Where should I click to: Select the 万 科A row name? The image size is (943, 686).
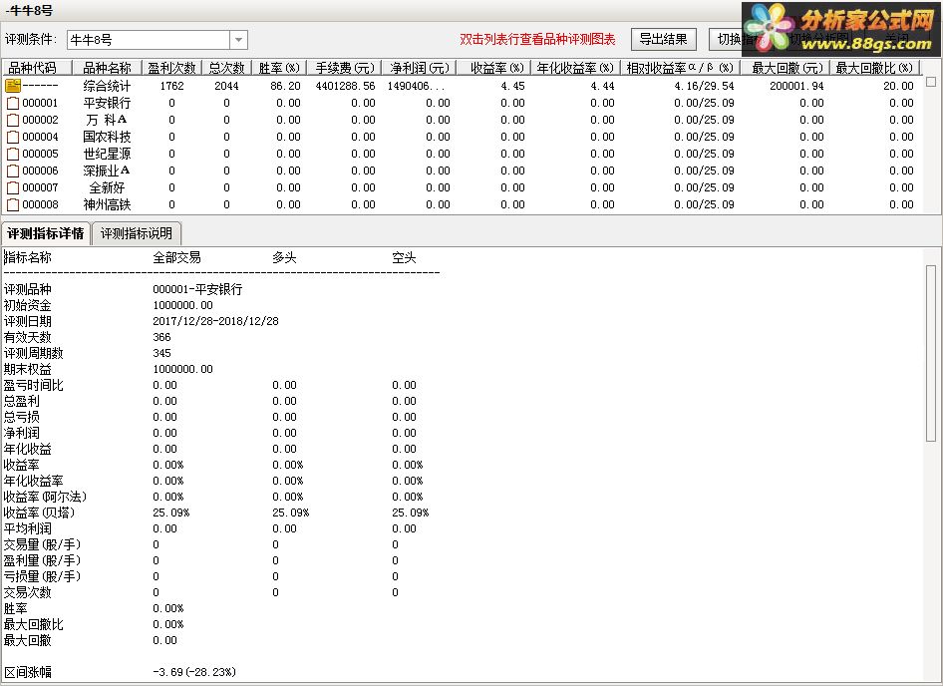coord(107,120)
